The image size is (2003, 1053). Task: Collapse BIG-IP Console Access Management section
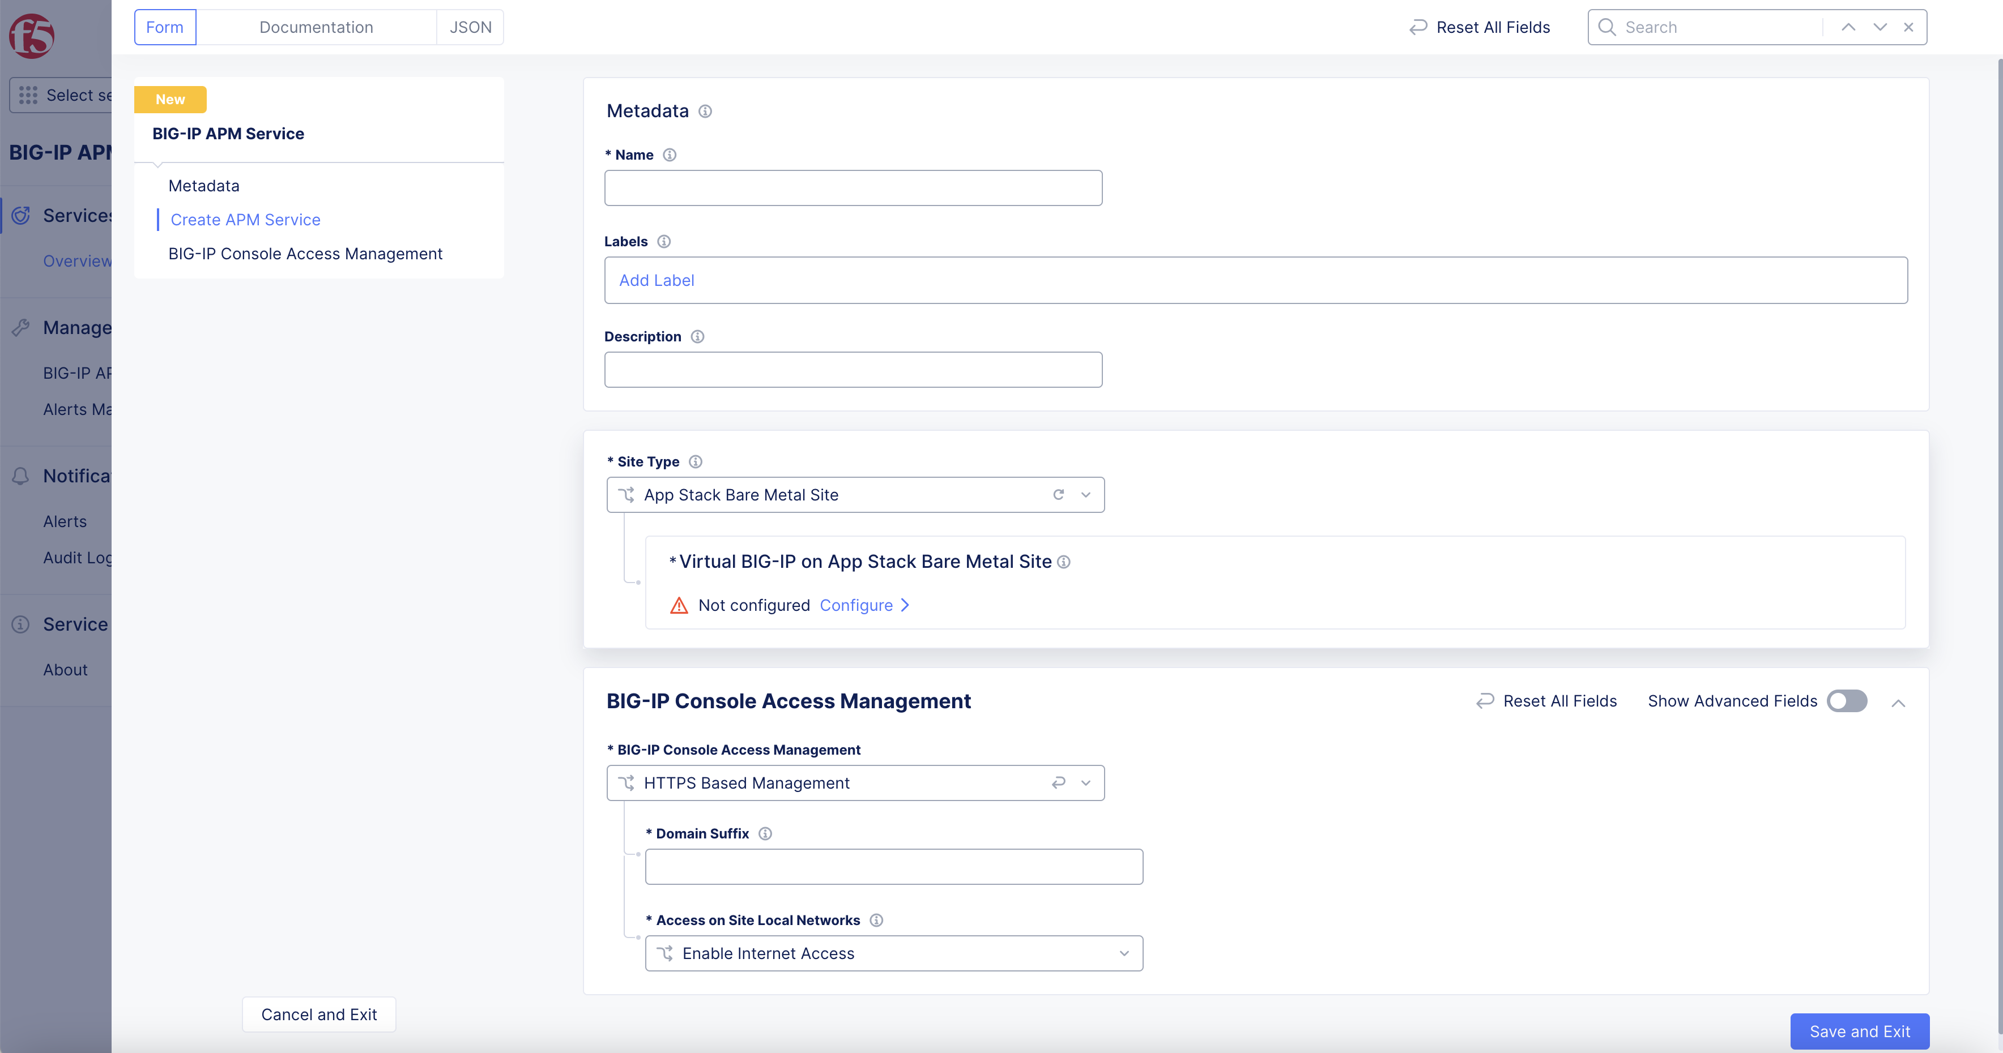coord(1898,703)
